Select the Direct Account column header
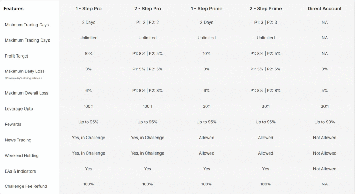 pyautogui.click(x=324, y=9)
